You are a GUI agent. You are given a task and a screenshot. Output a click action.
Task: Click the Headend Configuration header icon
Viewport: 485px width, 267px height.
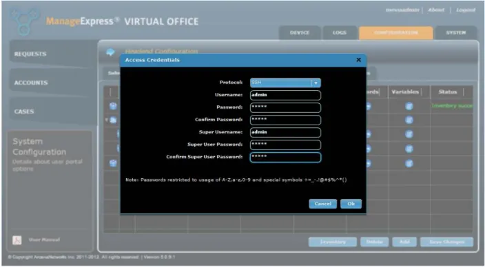pos(110,52)
